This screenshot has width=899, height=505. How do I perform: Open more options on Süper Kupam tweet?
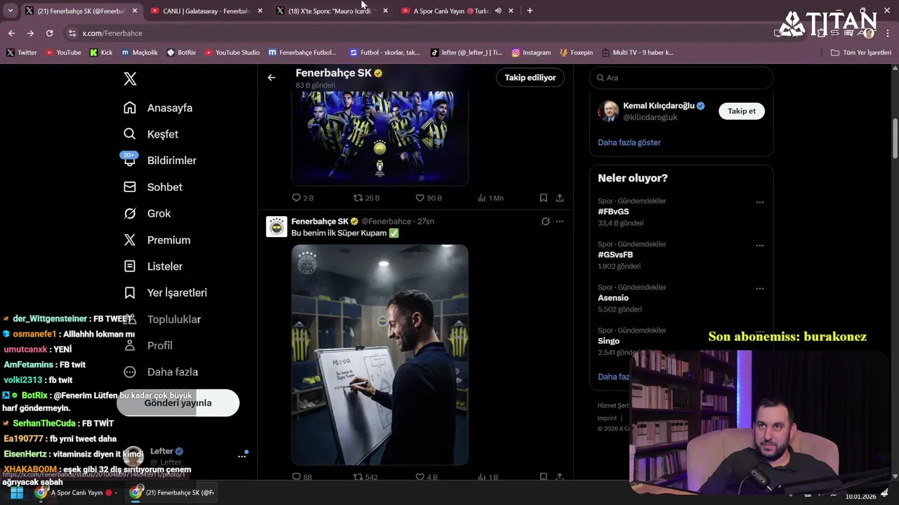[x=560, y=221]
